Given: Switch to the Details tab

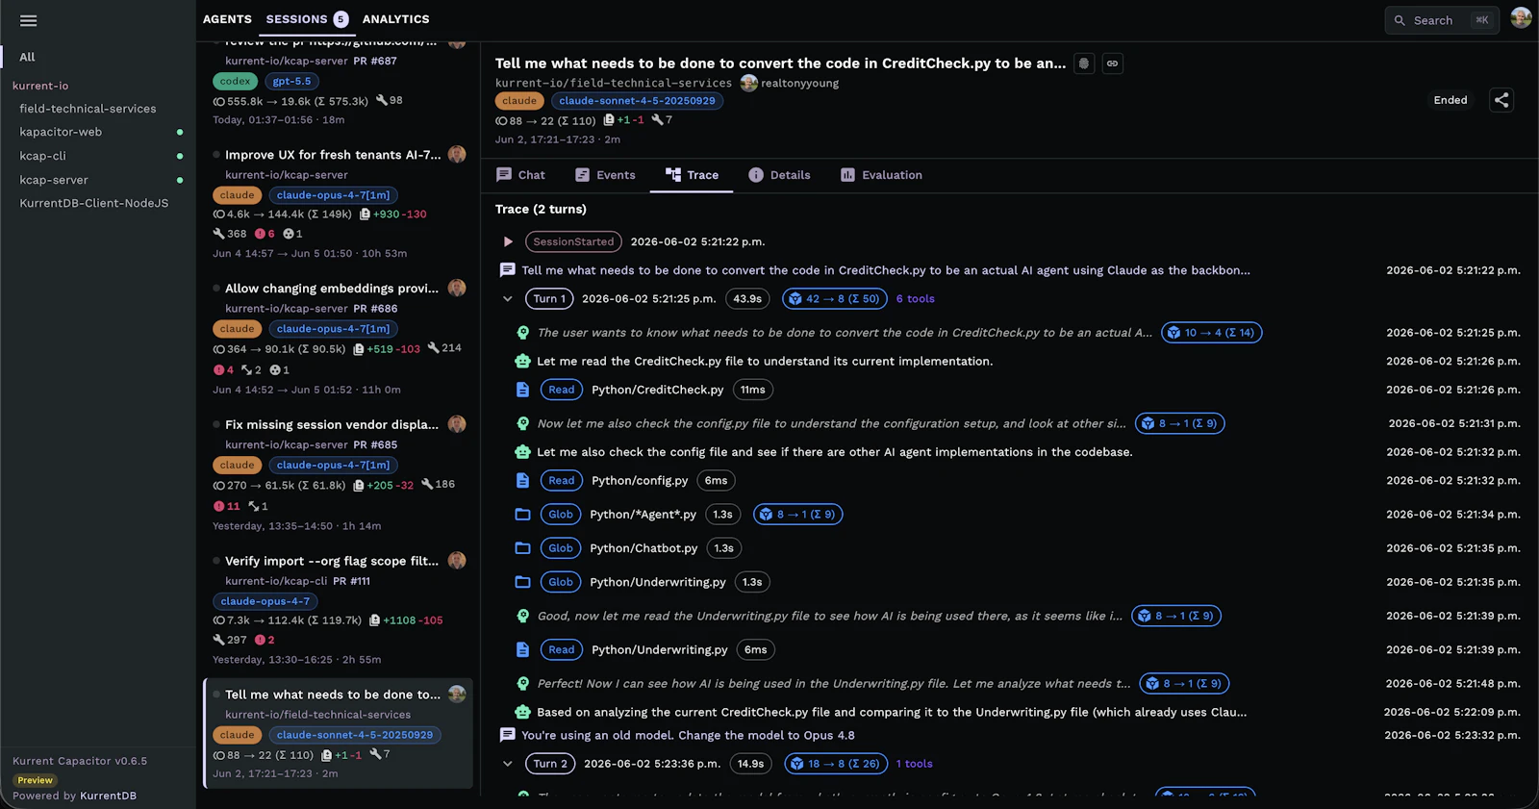Looking at the screenshot, I should click(779, 175).
